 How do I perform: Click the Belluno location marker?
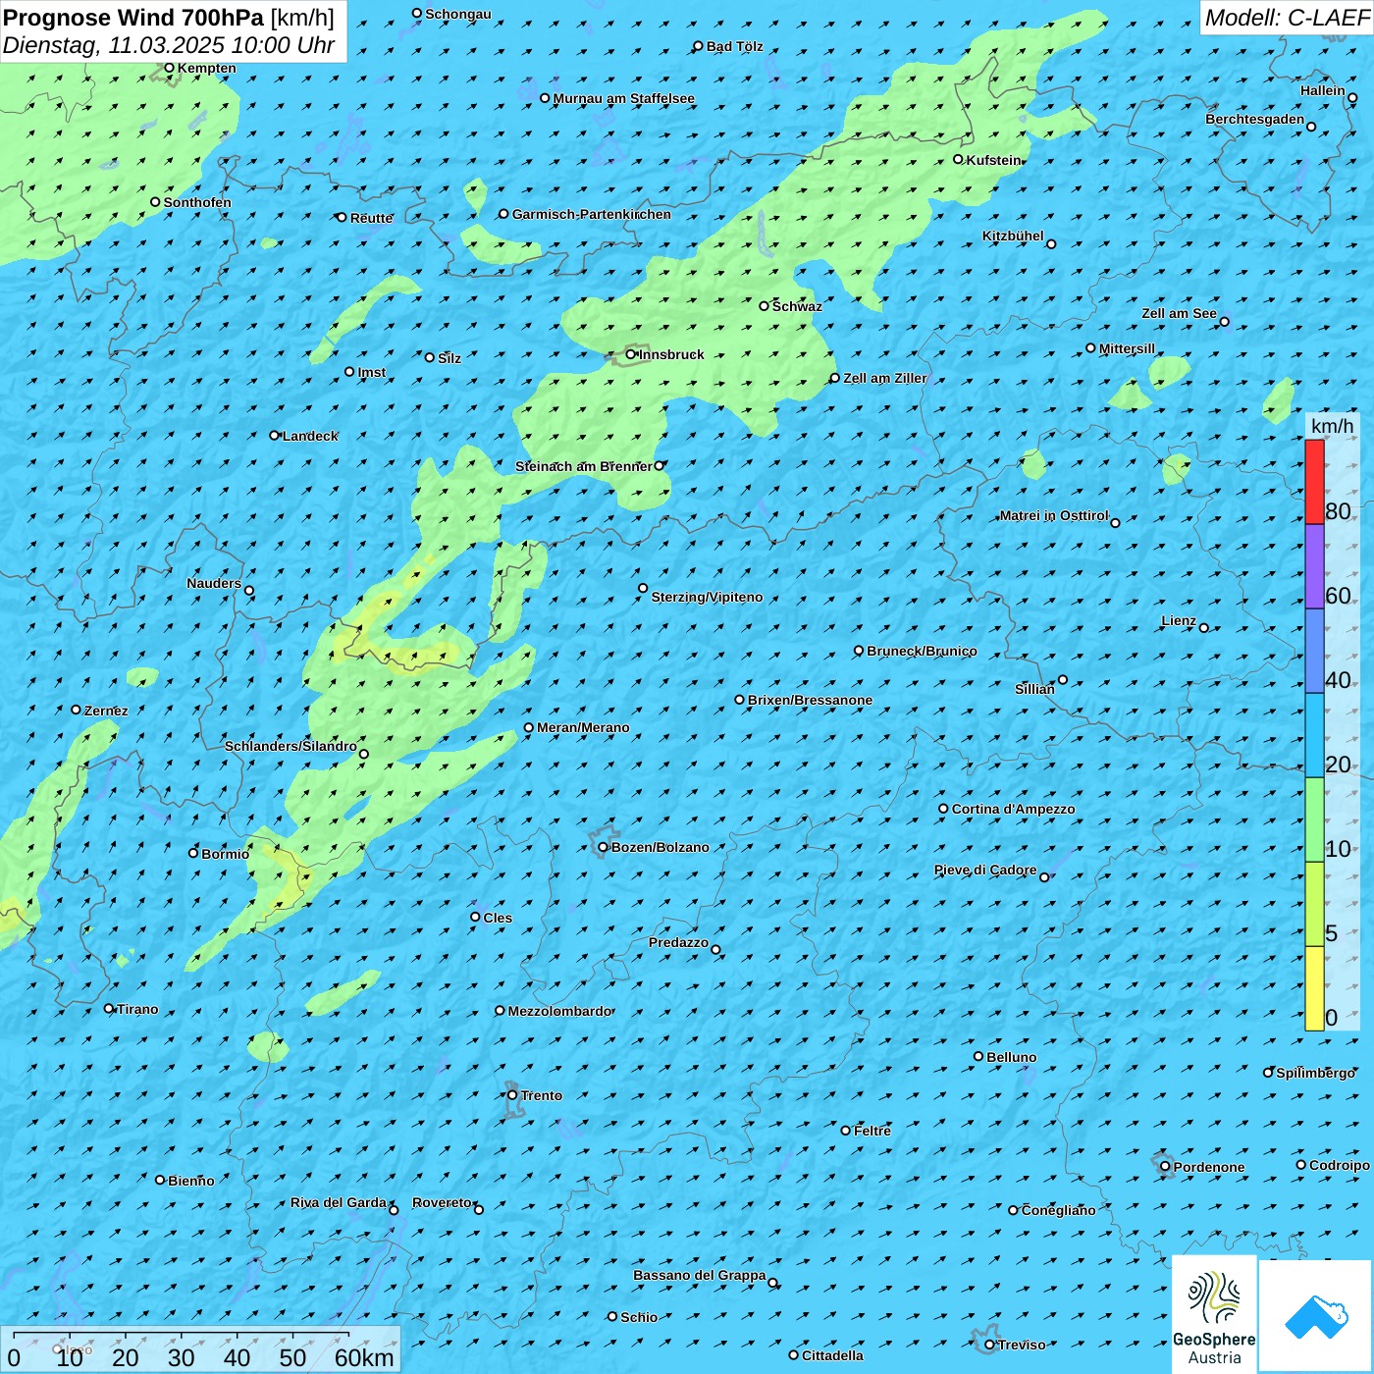click(x=978, y=1056)
